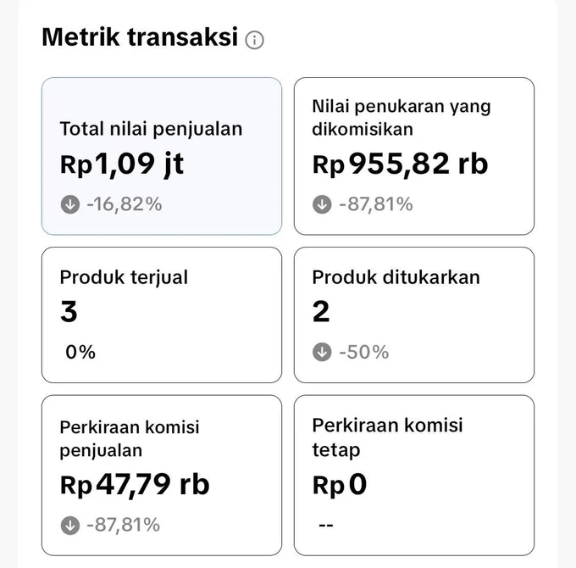Image resolution: width=576 pixels, height=568 pixels.
Task: Open the Perkiraan komisi tetap card
Action: tap(414, 476)
